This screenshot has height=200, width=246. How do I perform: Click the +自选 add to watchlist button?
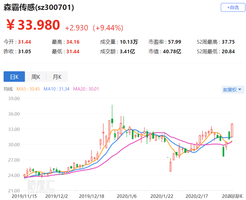[233, 7]
